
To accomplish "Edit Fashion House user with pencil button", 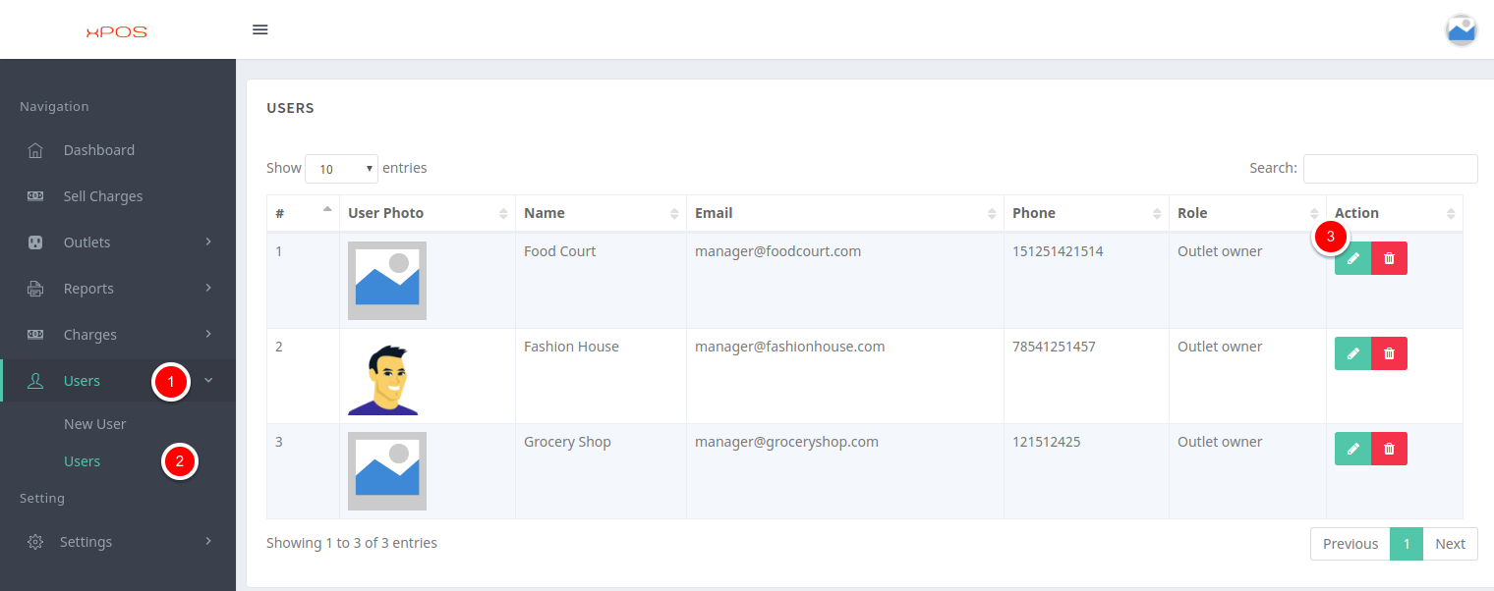I will [x=1352, y=353].
